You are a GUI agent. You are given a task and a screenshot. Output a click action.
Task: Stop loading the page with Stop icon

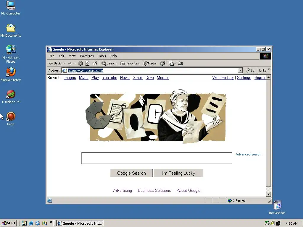pos(80,63)
